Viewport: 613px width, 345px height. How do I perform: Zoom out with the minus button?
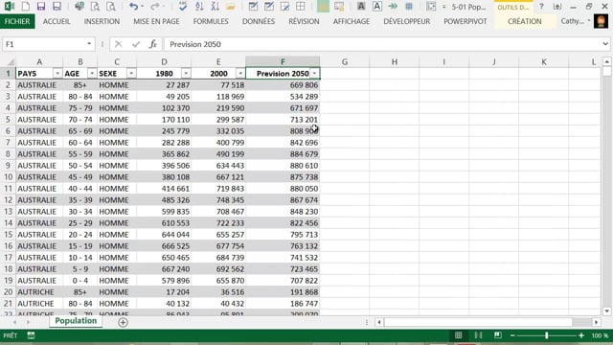coord(512,335)
